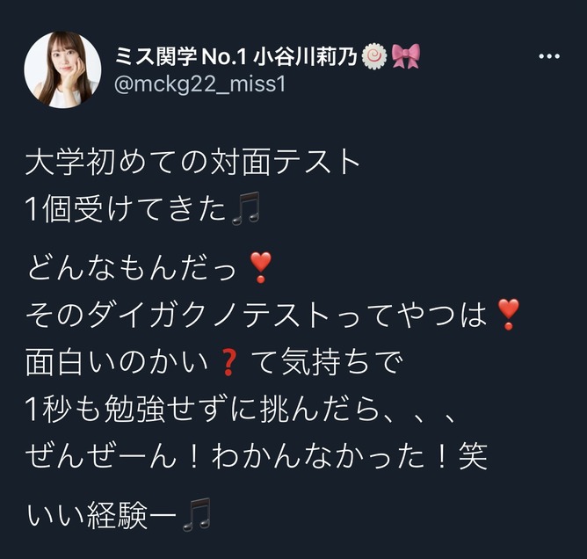Click the naruto fish cake emoji in name

(x=374, y=56)
